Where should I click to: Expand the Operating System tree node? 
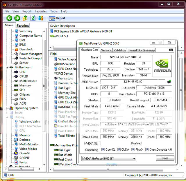coord(7,108)
